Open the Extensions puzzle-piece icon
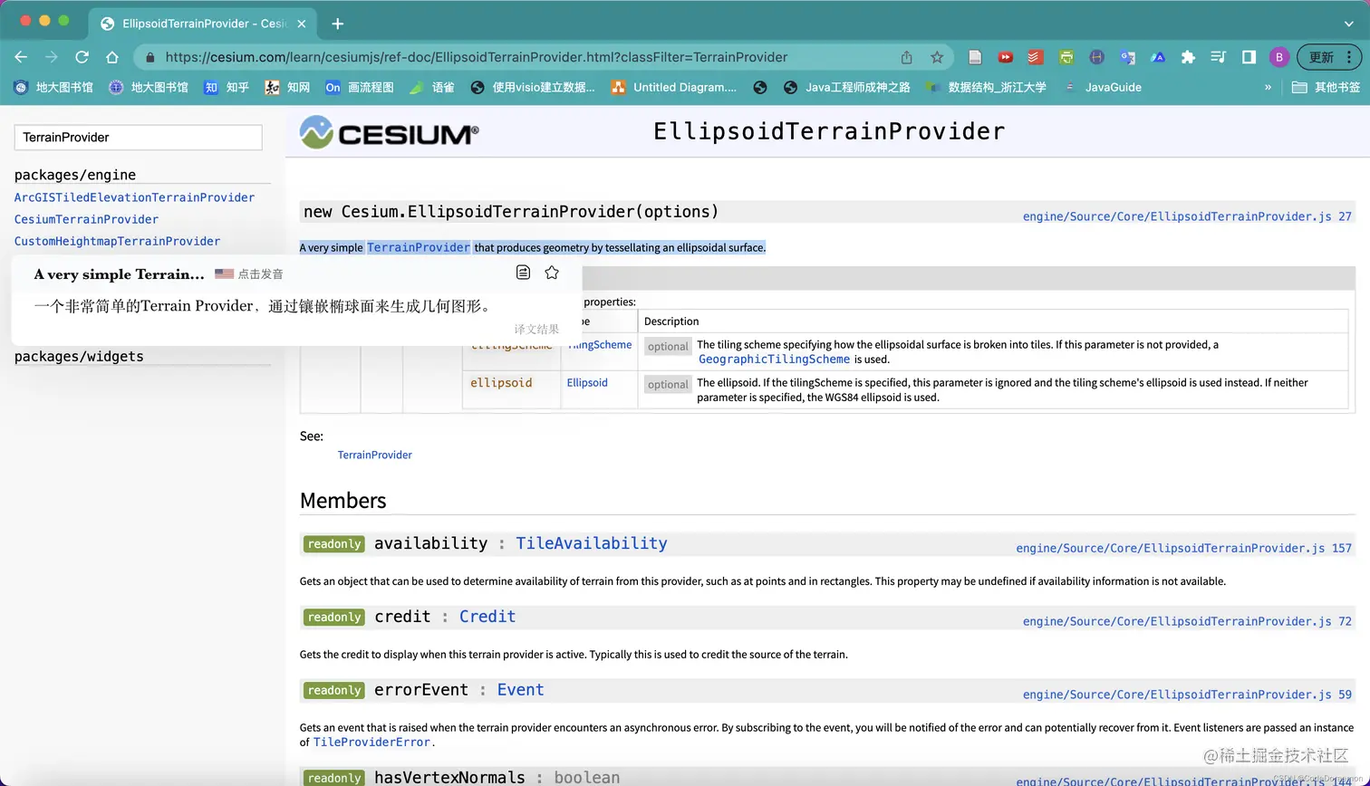This screenshot has width=1370, height=786. pos(1188,56)
